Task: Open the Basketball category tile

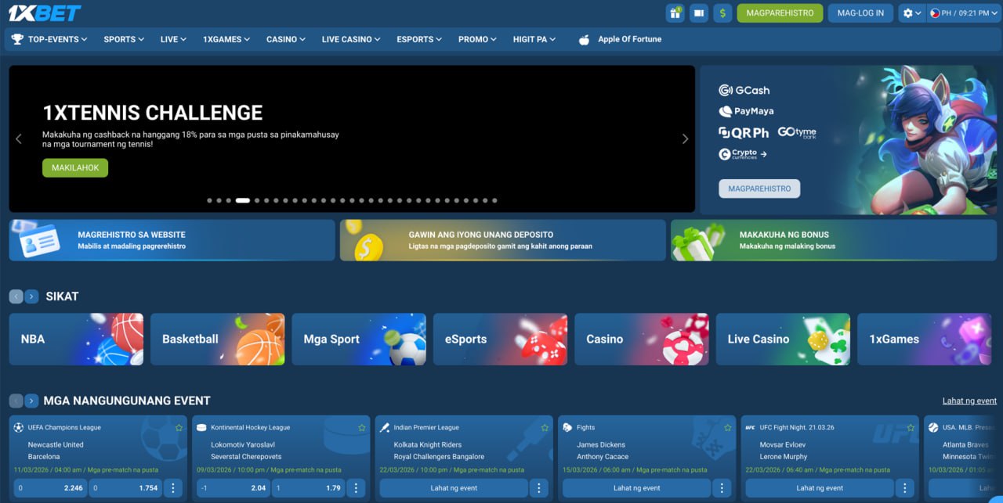Action: click(x=218, y=340)
